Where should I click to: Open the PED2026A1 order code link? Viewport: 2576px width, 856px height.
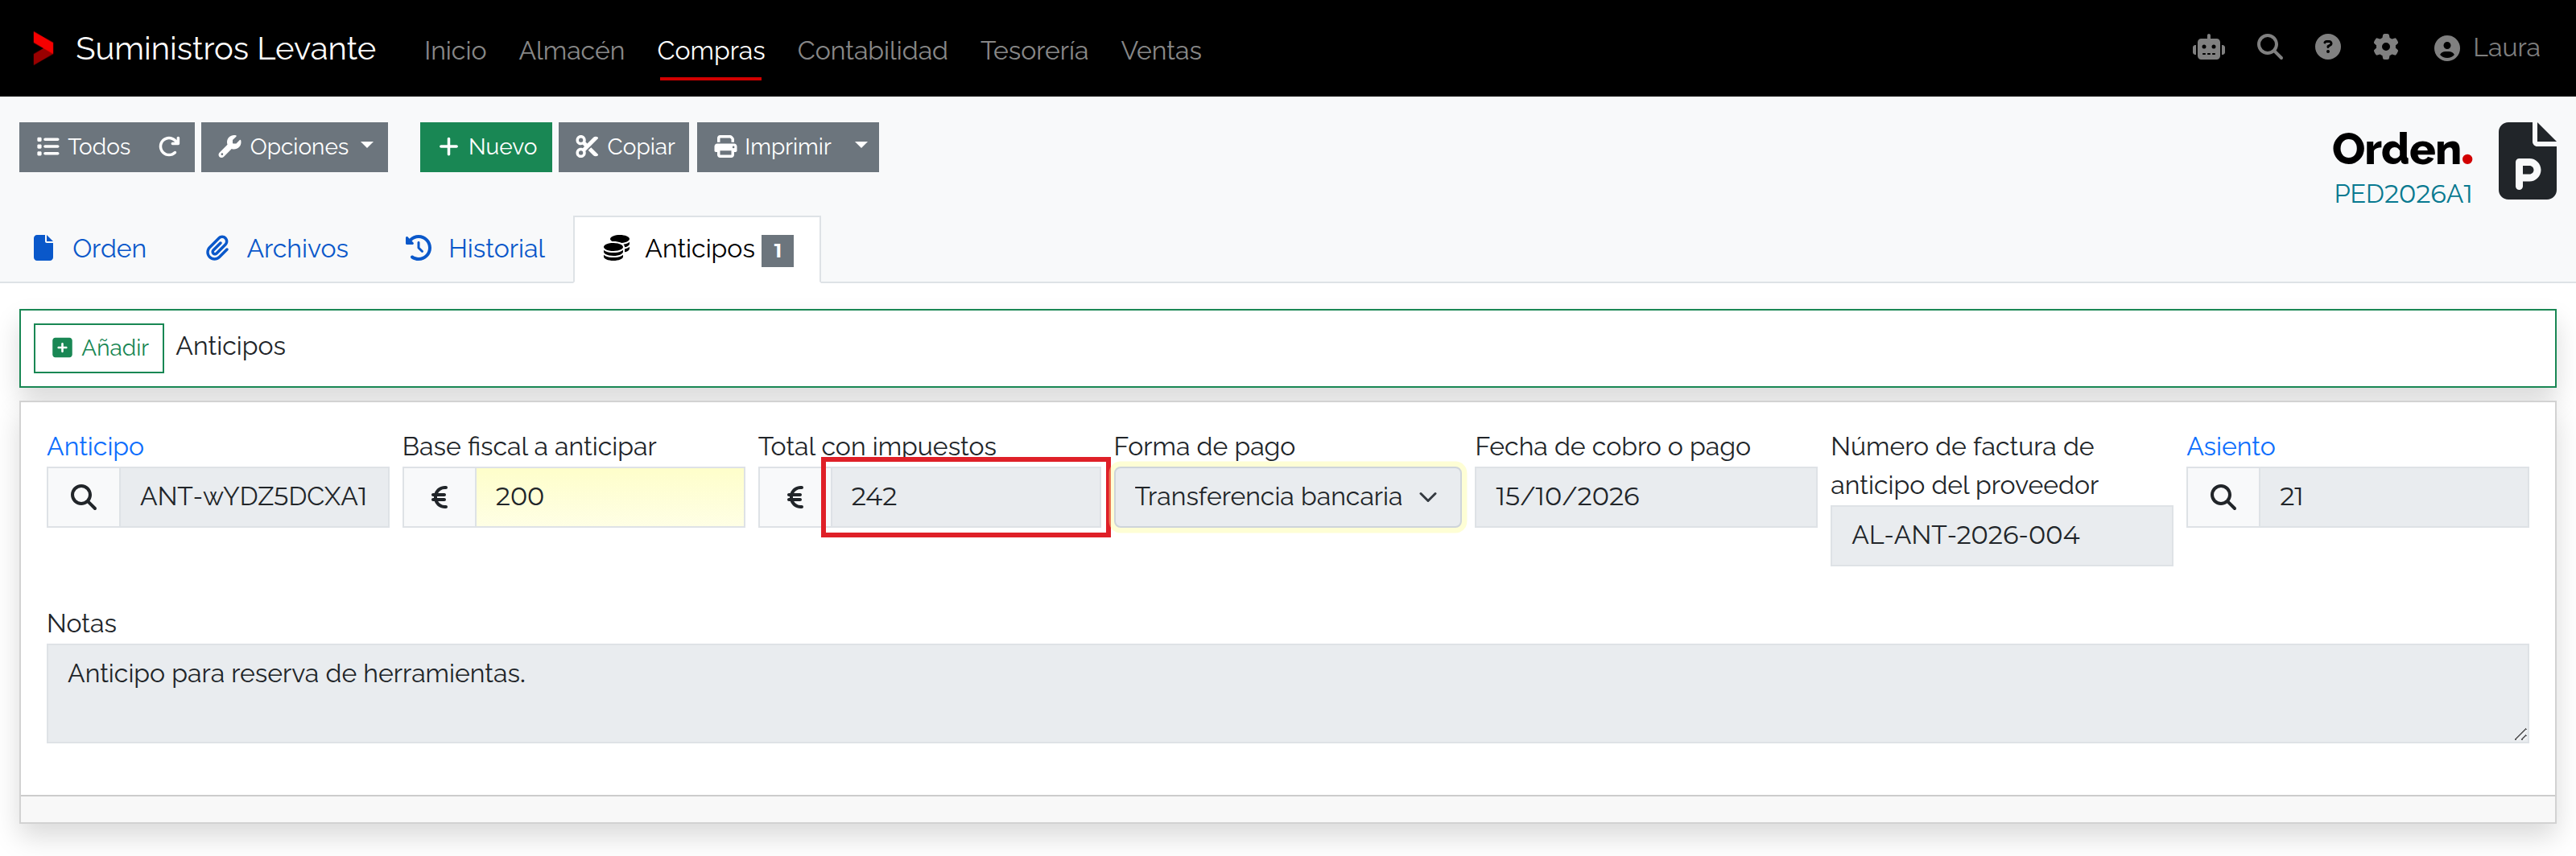(x=2402, y=194)
